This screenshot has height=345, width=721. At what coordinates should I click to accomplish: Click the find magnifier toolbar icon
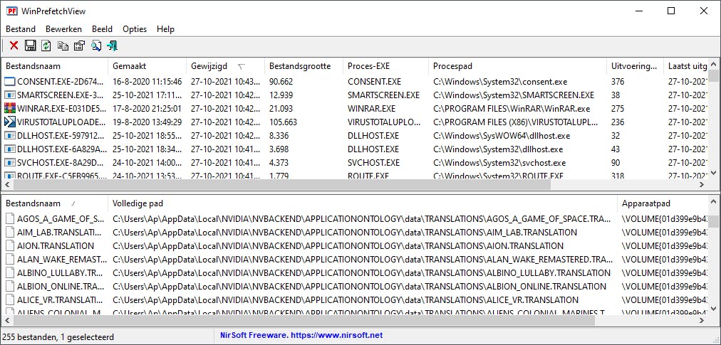point(95,46)
